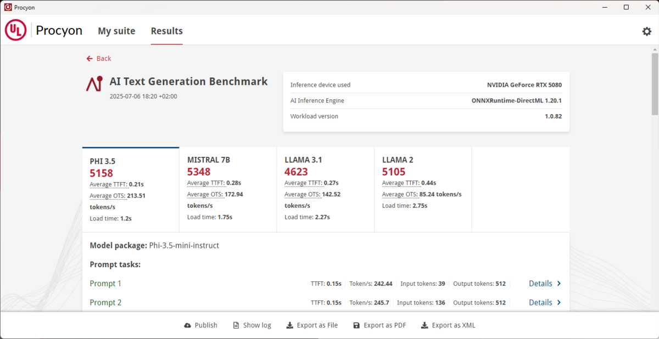This screenshot has width=659, height=339.
Task: Click the Export as XML download icon
Action: [x=425, y=325]
